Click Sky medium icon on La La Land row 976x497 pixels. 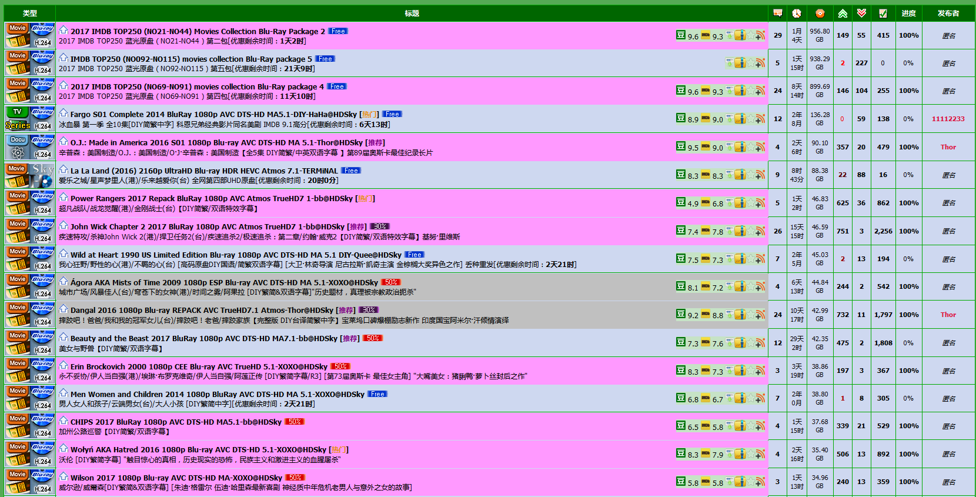(x=42, y=175)
